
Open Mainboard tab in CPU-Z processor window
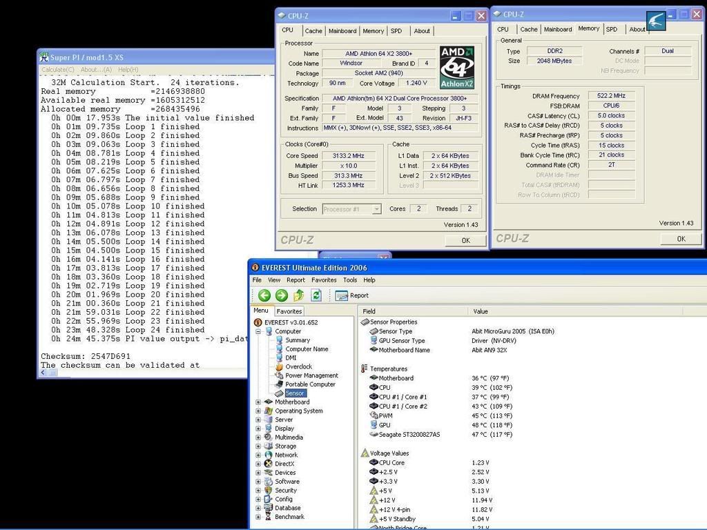[x=342, y=30]
